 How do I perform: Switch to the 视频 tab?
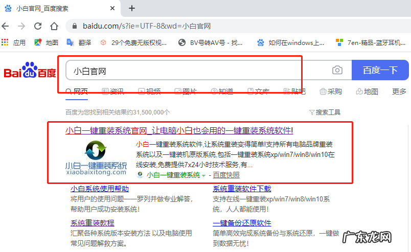click(x=149, y=91)
